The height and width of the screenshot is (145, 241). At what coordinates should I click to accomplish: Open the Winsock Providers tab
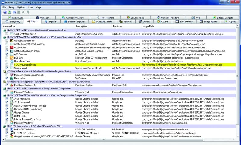pos(73,18)
